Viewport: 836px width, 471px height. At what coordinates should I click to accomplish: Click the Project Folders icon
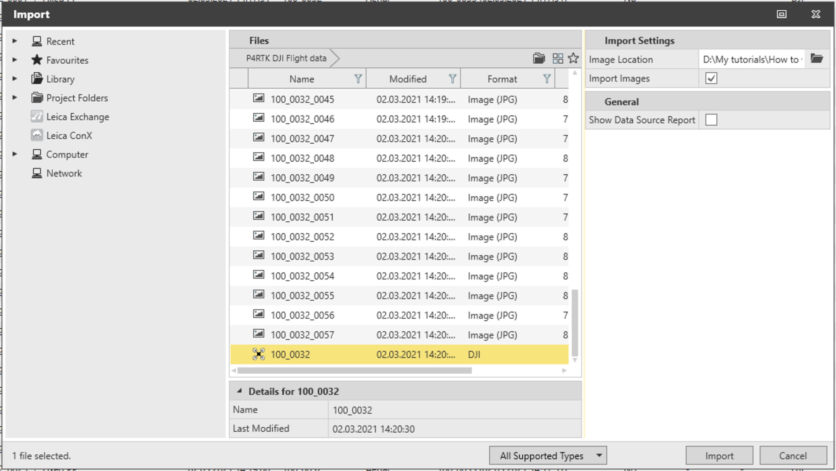37,97
